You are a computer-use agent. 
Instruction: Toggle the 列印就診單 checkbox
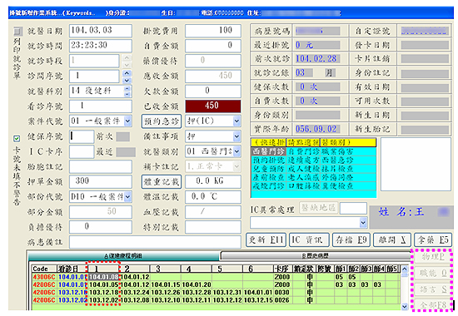pos(18,31)
